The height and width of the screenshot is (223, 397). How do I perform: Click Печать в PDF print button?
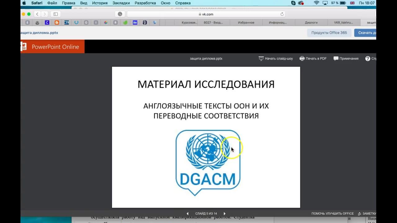coord(313,59)
